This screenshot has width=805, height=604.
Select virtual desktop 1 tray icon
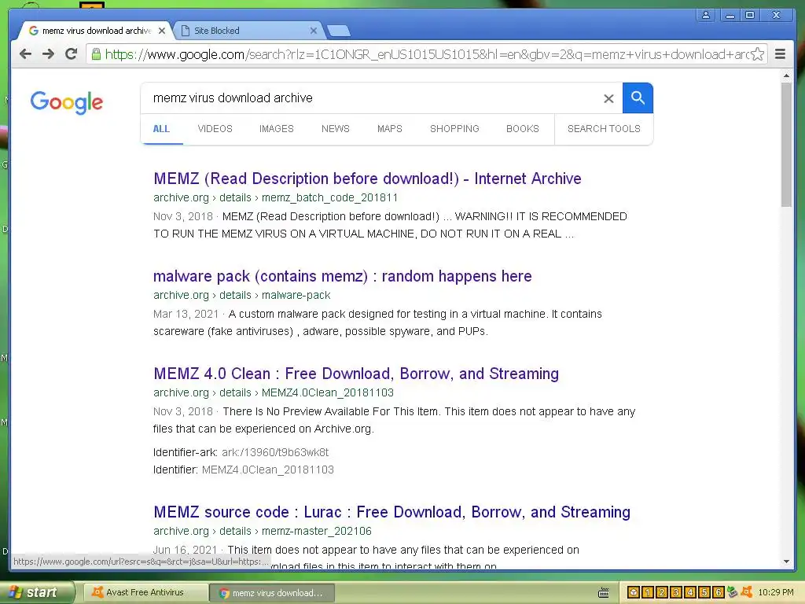click(648, 592)
